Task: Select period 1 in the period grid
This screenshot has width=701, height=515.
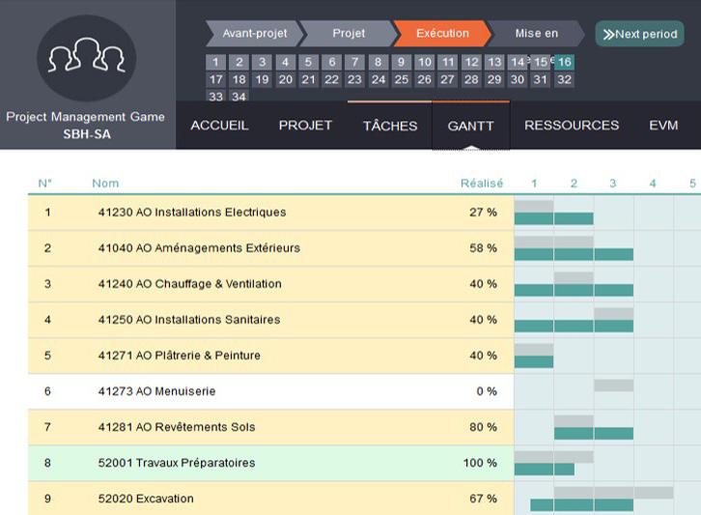Action: click(215, 63)
